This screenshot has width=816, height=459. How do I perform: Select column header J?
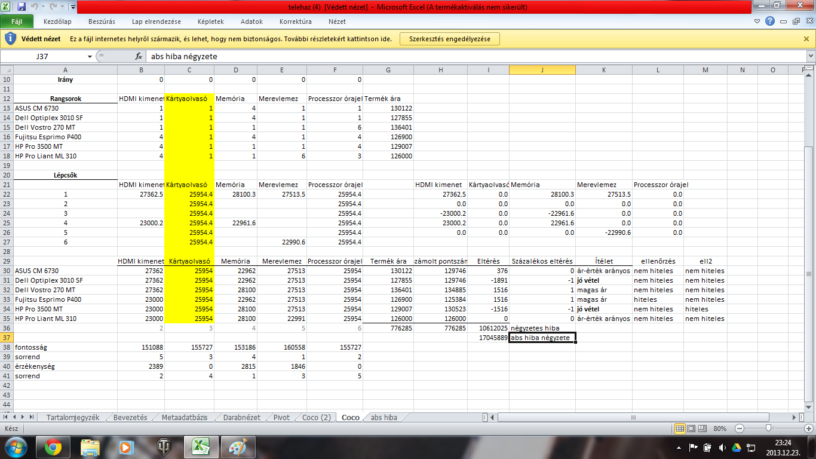click(542, 70)
